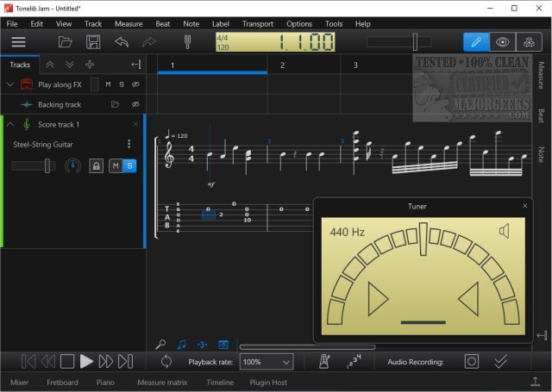
Task: Open the Playback rate dropdown
Action: (267, 362)
